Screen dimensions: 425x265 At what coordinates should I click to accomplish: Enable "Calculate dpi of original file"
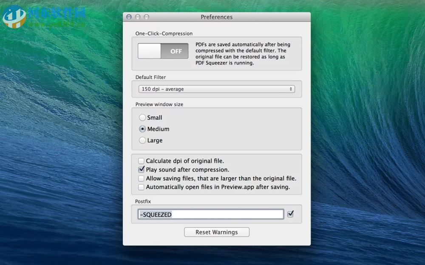pyautogui.click(x=141, y=161)
